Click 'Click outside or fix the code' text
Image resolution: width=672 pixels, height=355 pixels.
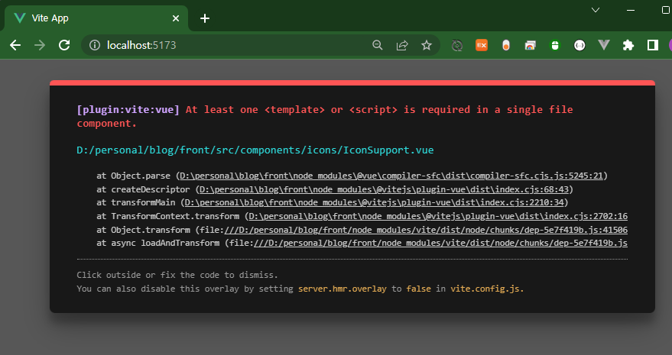coord(177,275)
